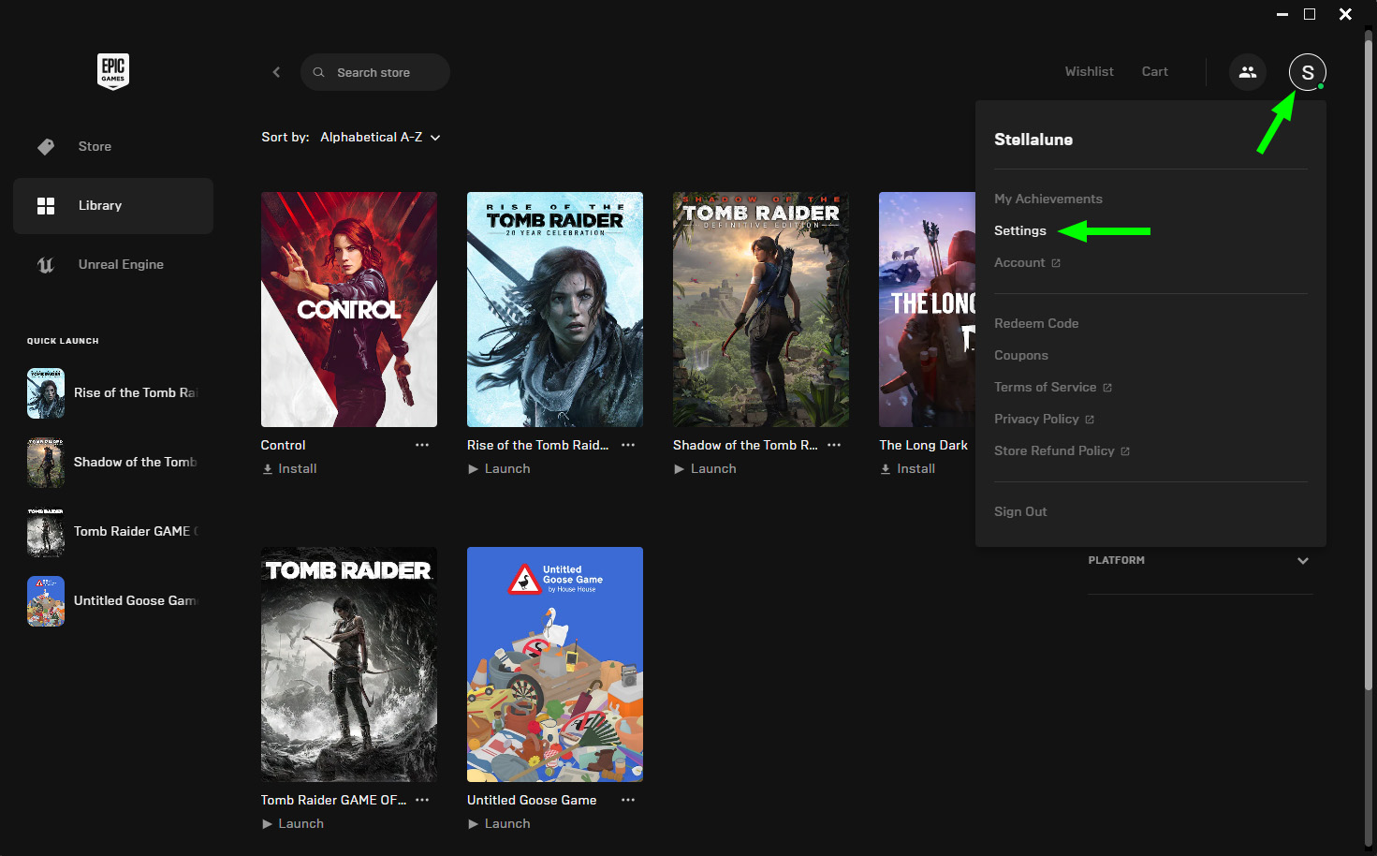
Task: Open the Sort by Alphabetical A-Z dropdown
Action: [x=380, y=138]
